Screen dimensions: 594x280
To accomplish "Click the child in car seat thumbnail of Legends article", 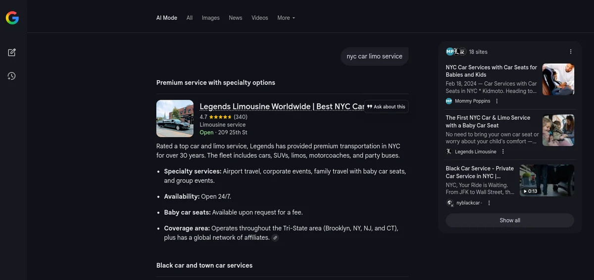I will [x=558, y=130].
